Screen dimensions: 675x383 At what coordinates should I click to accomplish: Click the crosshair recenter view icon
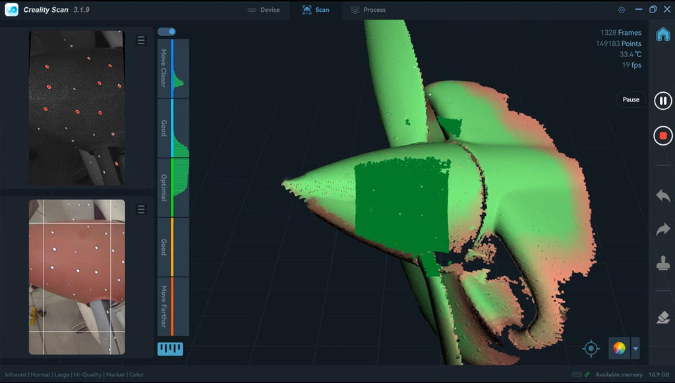pos(591,348)
